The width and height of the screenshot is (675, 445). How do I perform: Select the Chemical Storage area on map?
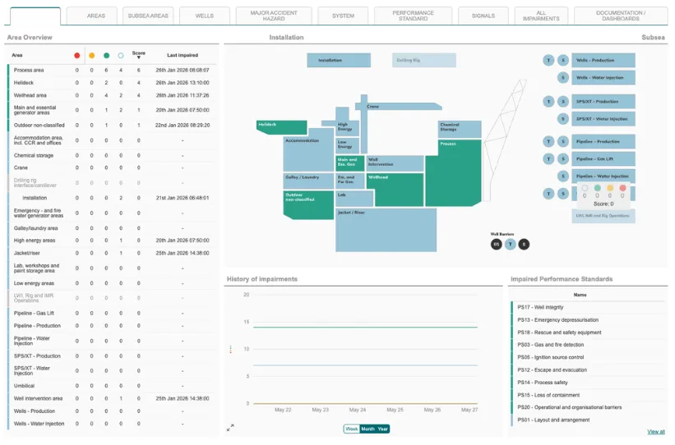tap(460, 130)
